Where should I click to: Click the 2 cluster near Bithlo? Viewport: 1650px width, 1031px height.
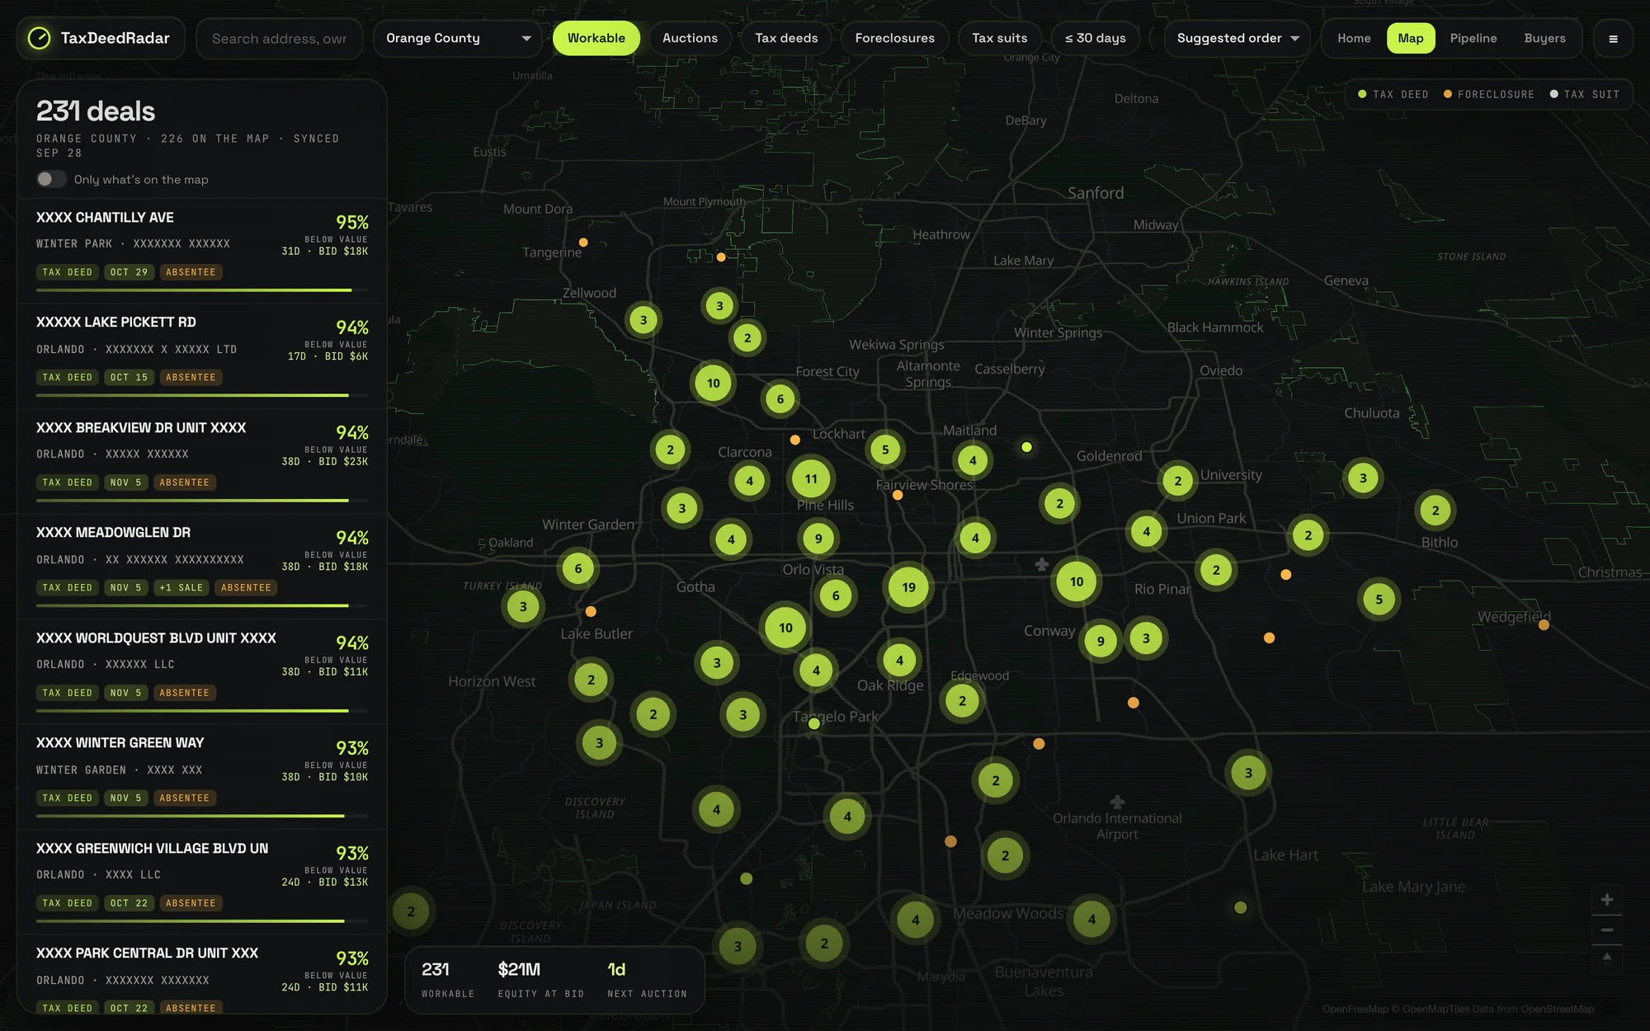(x=1435, y=511)
